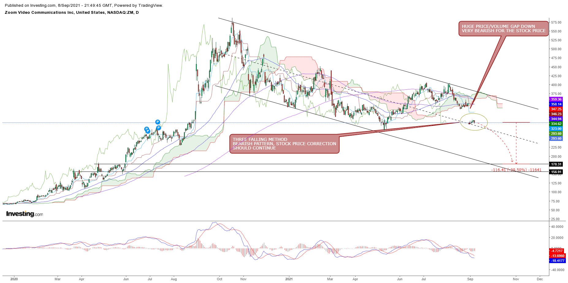
Task: Click the red measurement label '-116.41 (-39.50%) -11641'
Action: coord(516,170)
